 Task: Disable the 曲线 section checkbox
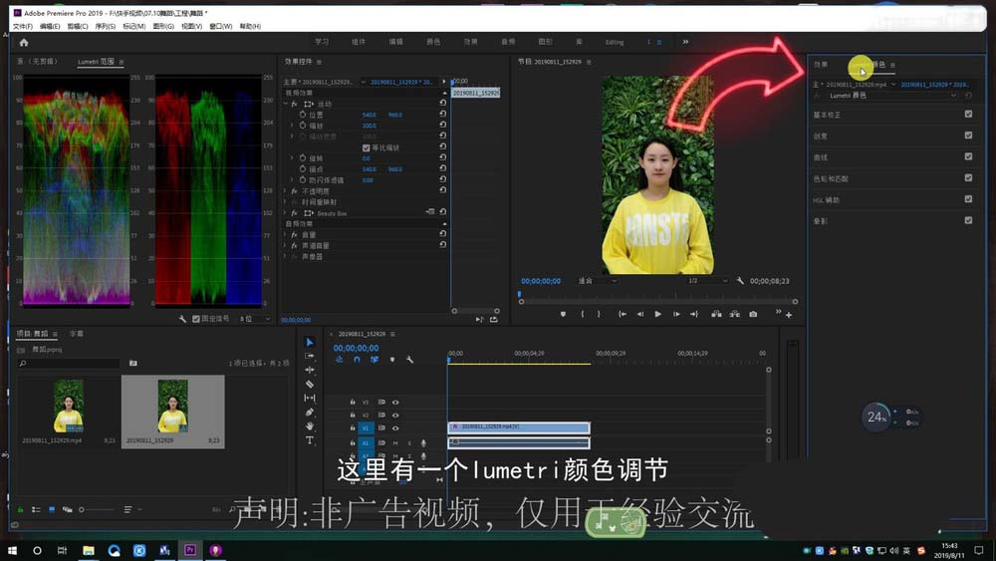pyautogui.click(x=968, y=156)
